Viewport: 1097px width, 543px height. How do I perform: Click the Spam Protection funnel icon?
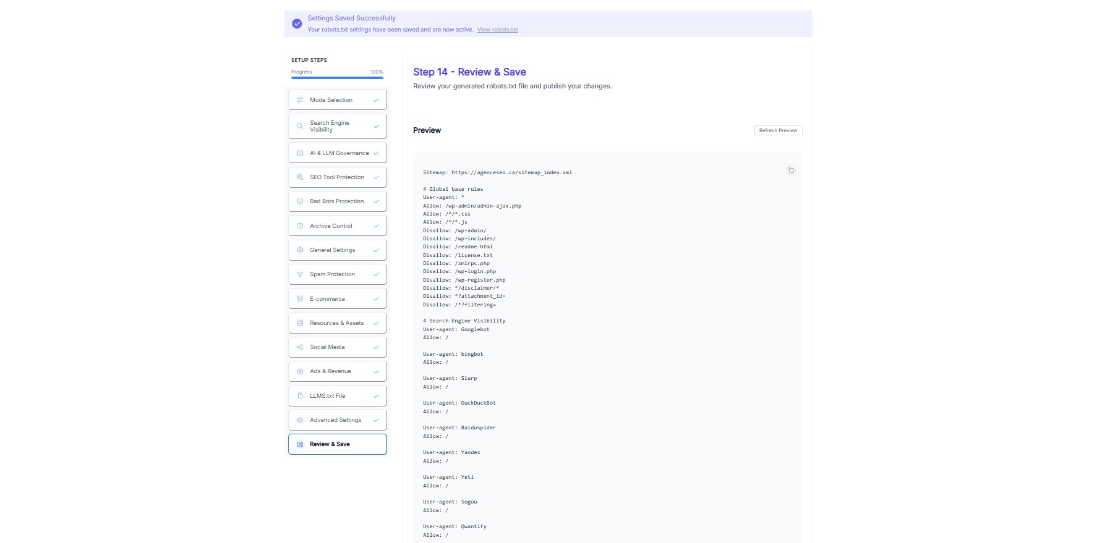pos(300,274)
